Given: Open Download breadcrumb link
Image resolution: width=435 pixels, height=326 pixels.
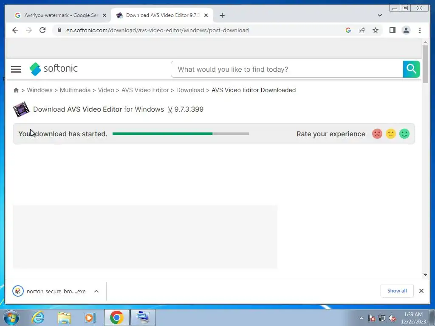Looking at the screenshot, I should pyautogui.click(x=190, y=90).
